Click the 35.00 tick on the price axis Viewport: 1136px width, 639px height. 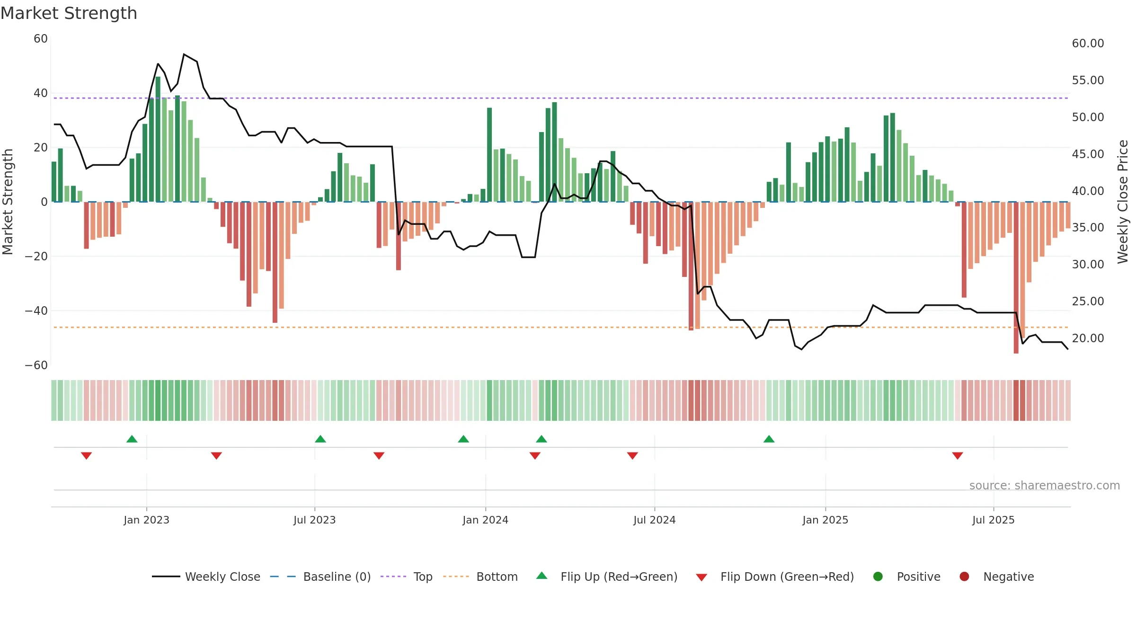(1088, 228)
